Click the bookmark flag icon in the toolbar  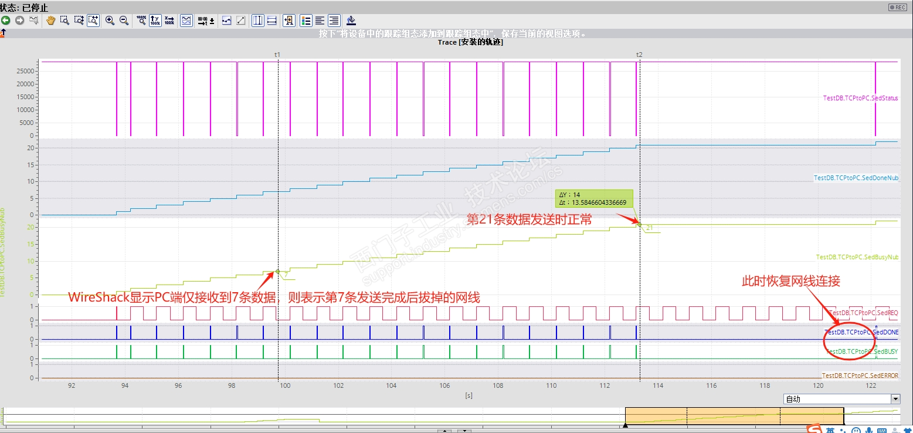click(34, 21)
